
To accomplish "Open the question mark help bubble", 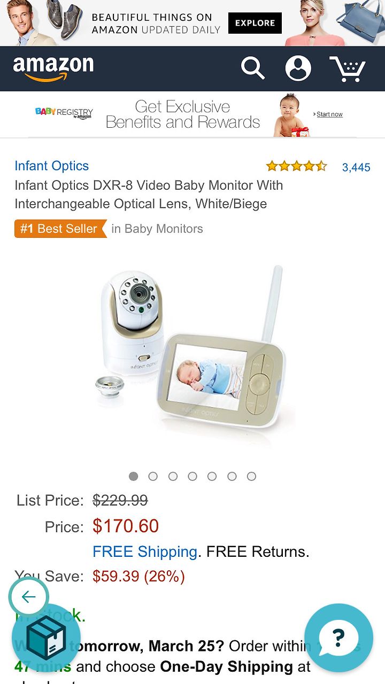I will (338, 638).
